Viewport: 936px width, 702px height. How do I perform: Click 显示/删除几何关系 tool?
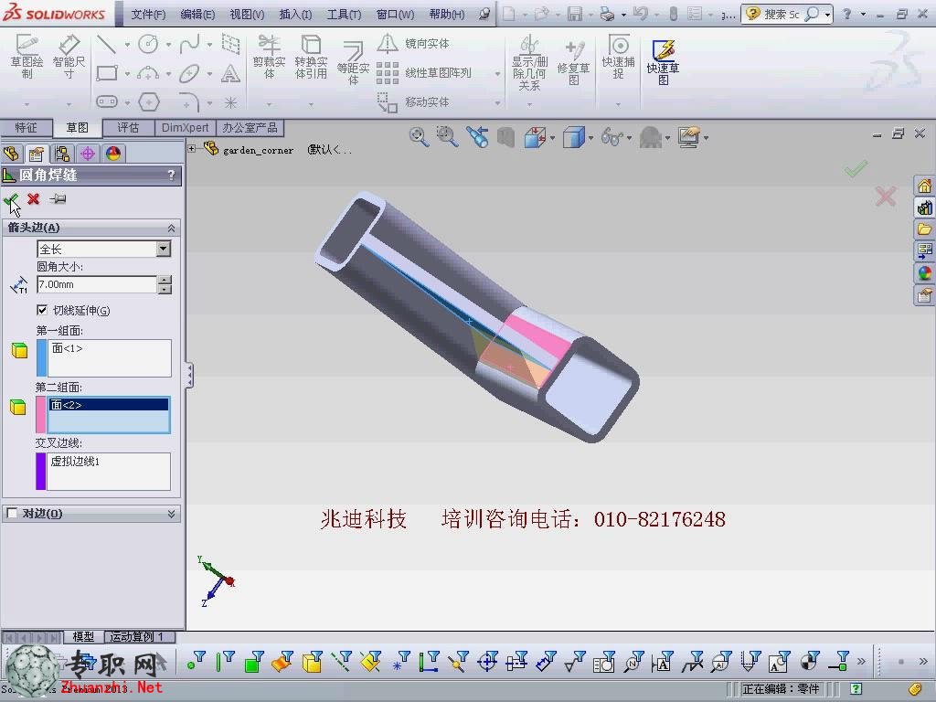tap(529, 63)
